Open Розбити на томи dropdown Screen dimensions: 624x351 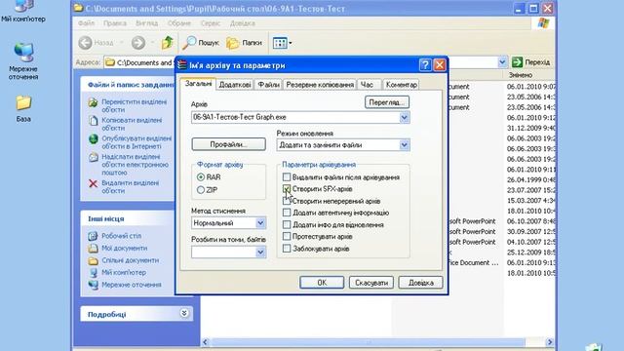260,252
